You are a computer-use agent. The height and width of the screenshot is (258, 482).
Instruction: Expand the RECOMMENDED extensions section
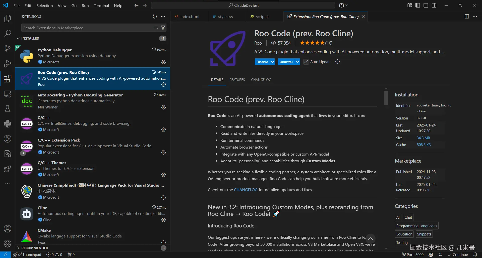click(x=35, y=248)
